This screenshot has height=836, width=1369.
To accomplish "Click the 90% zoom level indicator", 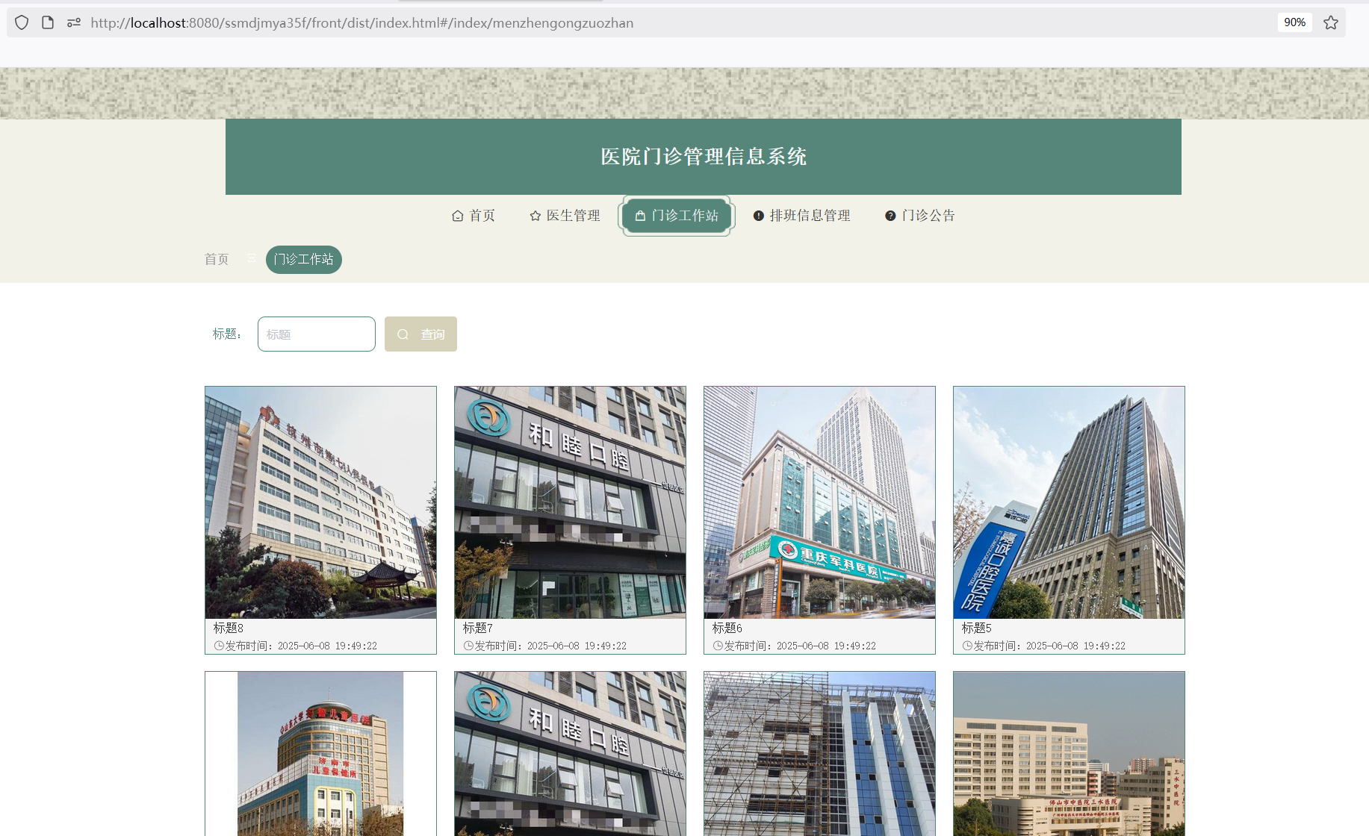I will click(1294, 22).
